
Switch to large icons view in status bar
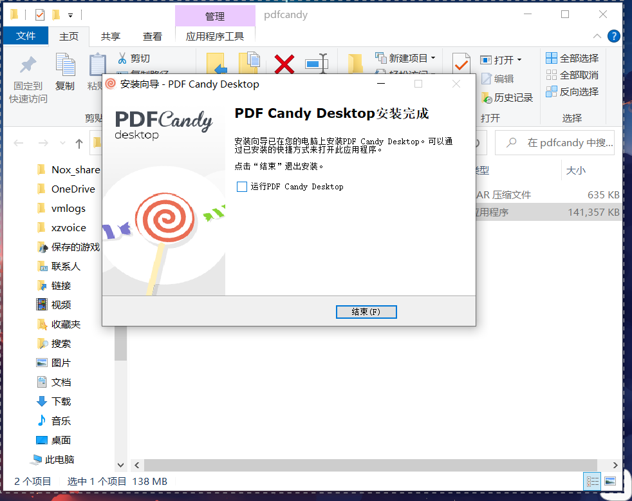point(610,481)
